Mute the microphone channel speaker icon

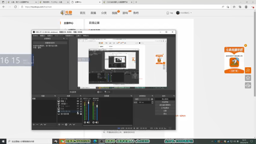[x=88, y=122]
